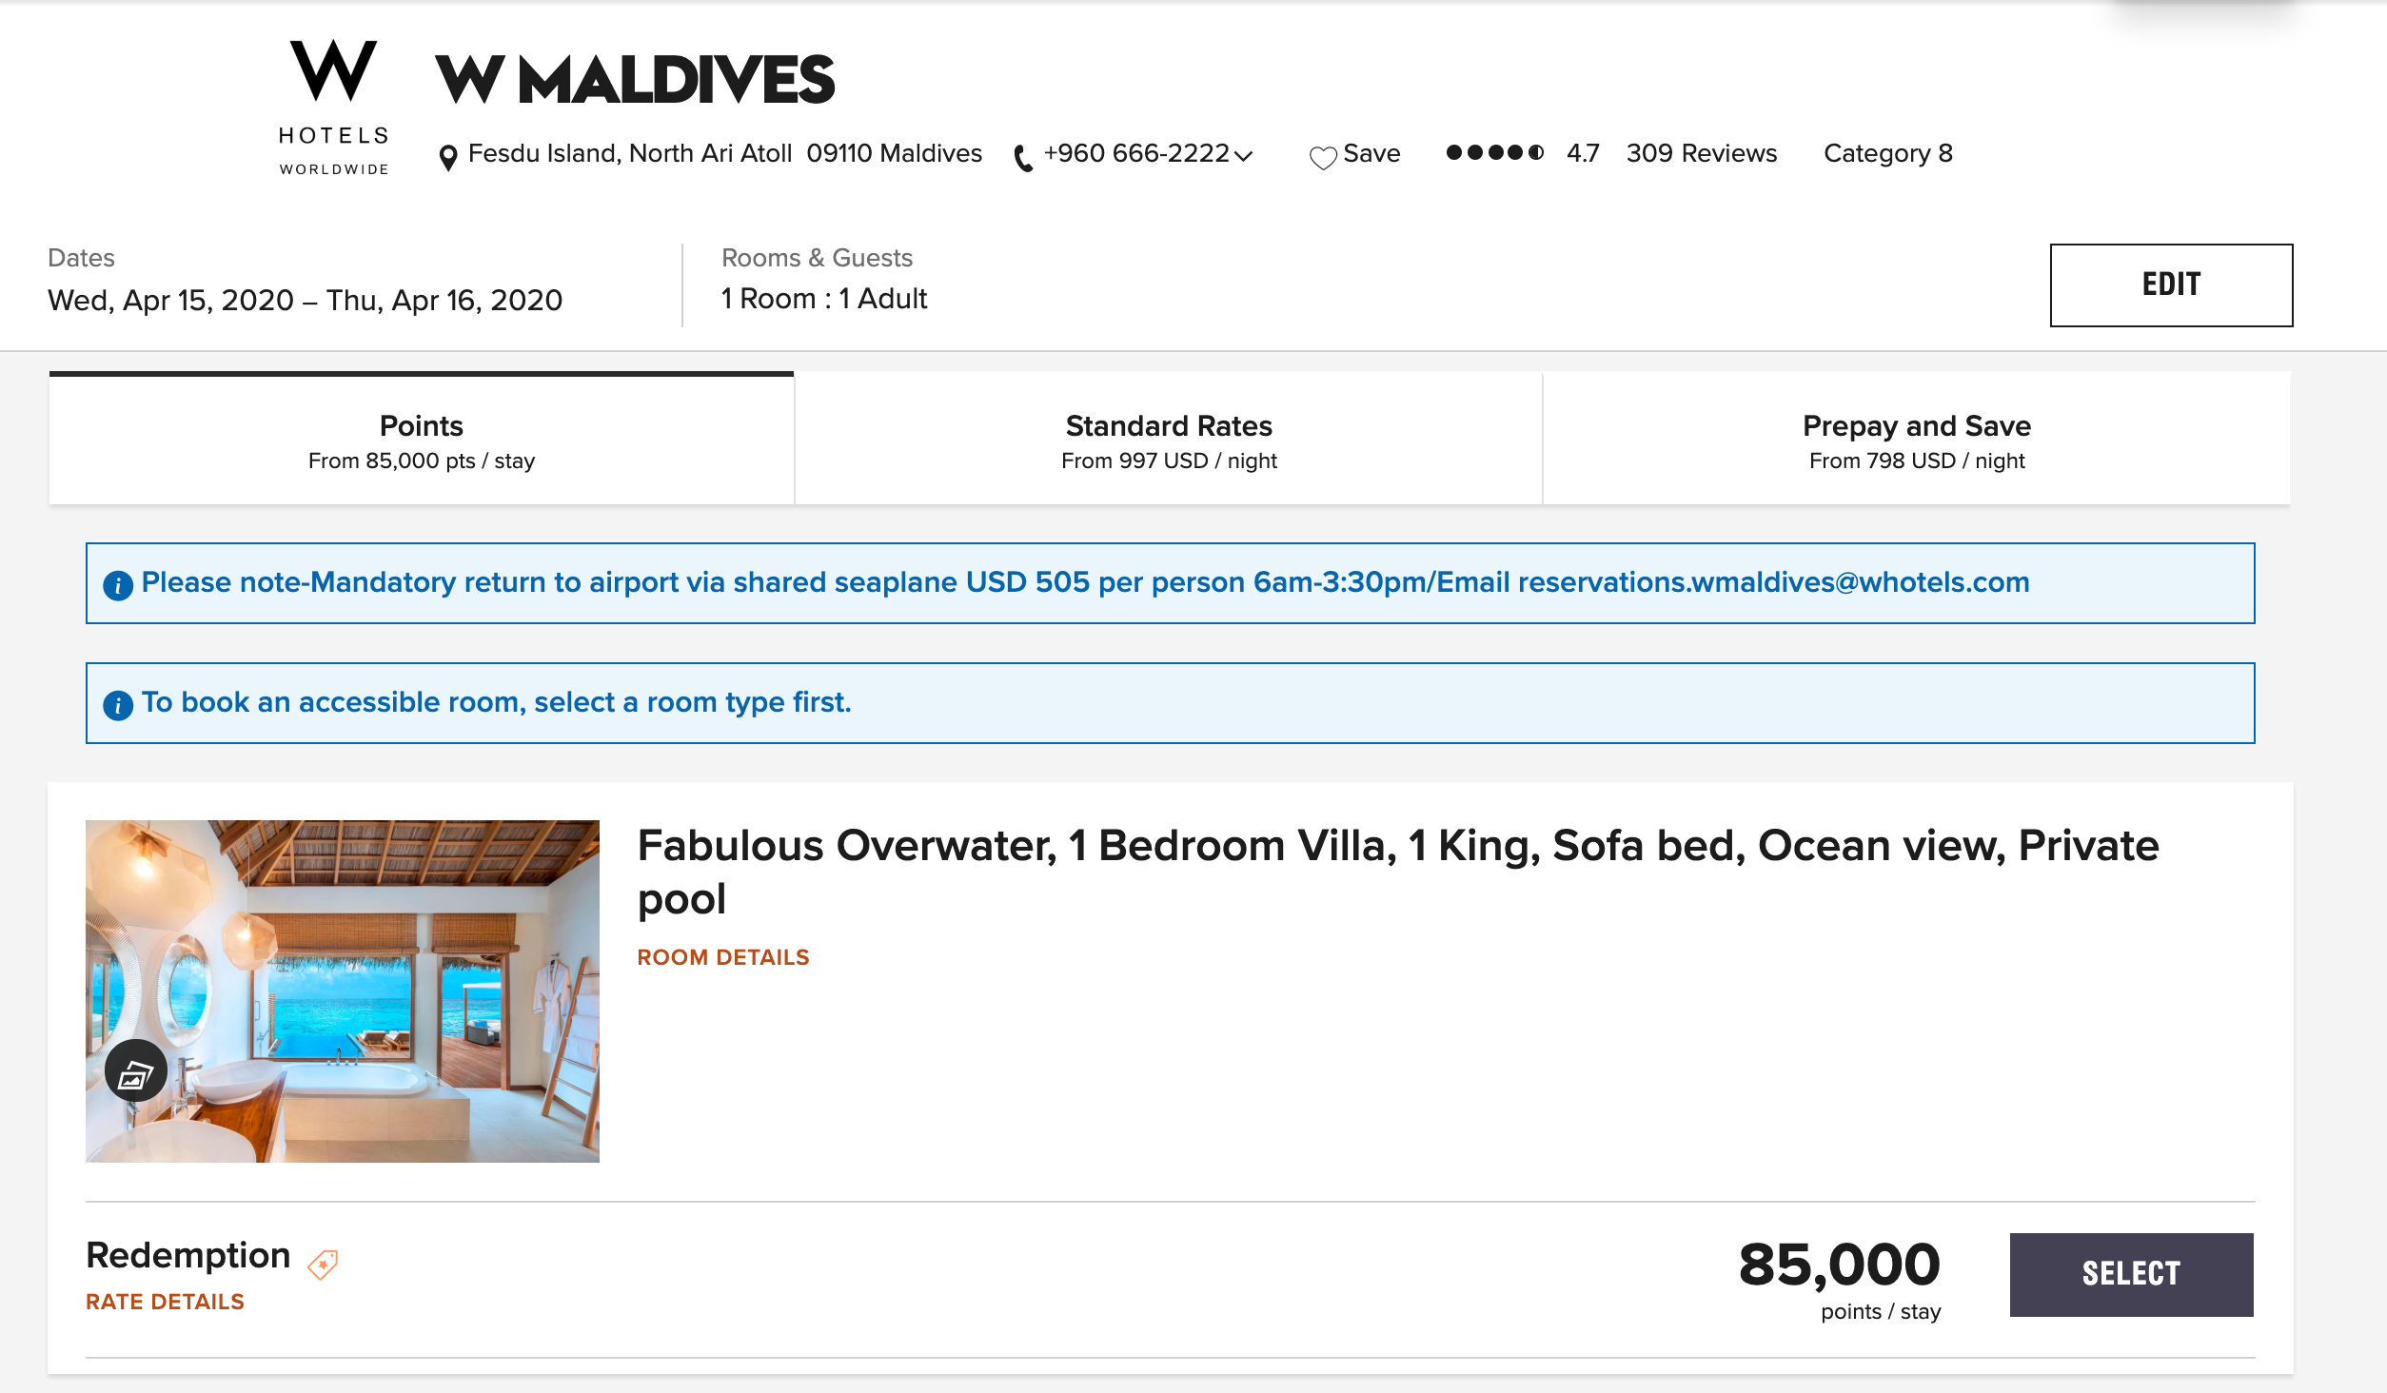Open the room photo gallery icon
This screenshot has height=1393, width=2387.
pyautogui.click(x=135, y=1072)
